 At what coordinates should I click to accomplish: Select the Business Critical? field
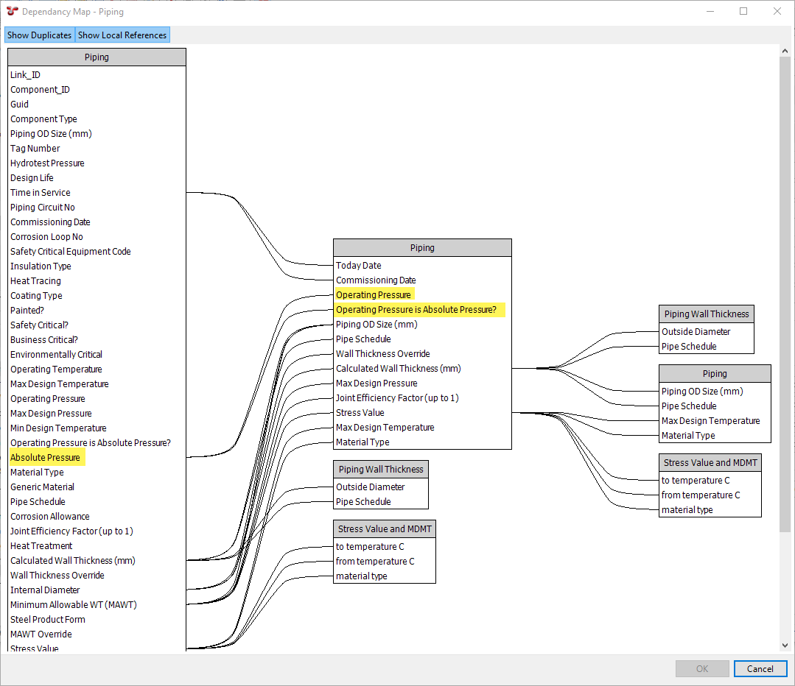tap(44, 339)
